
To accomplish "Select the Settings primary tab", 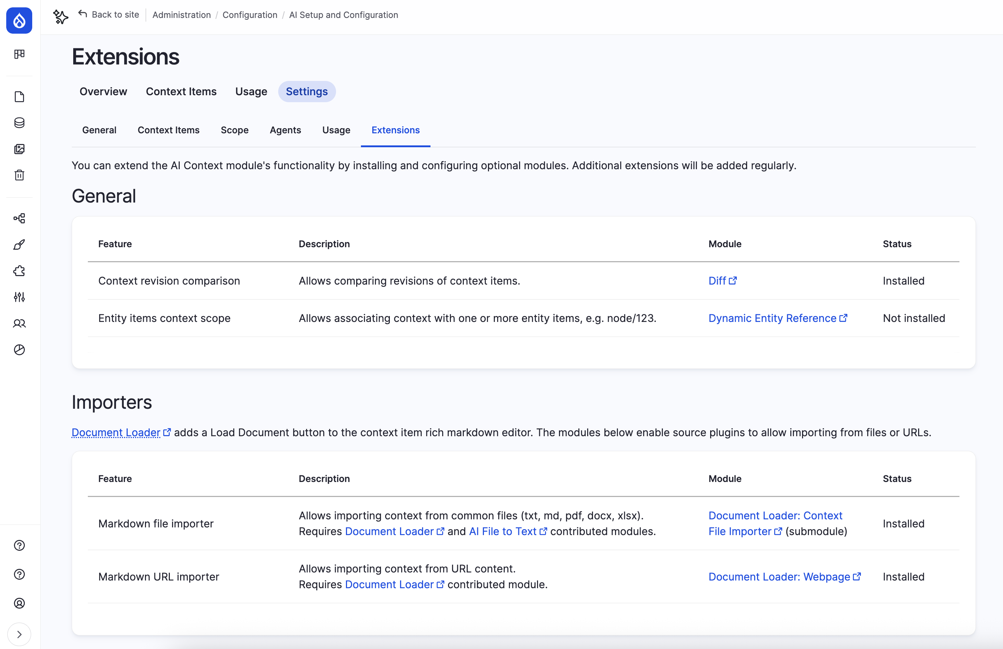I will click(307, 92).
